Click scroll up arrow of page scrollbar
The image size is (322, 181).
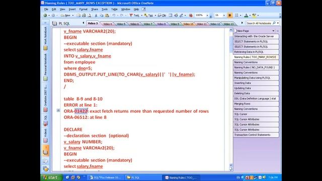231,30
